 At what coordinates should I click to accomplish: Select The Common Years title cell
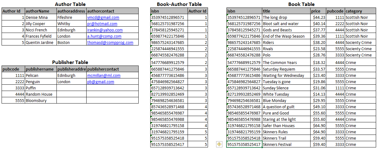click(286, 62)
